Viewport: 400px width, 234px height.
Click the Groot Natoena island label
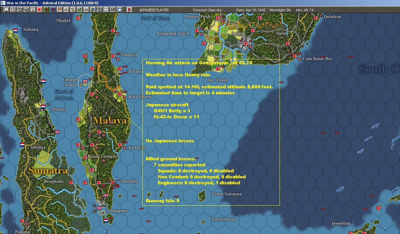click(227, 194)
